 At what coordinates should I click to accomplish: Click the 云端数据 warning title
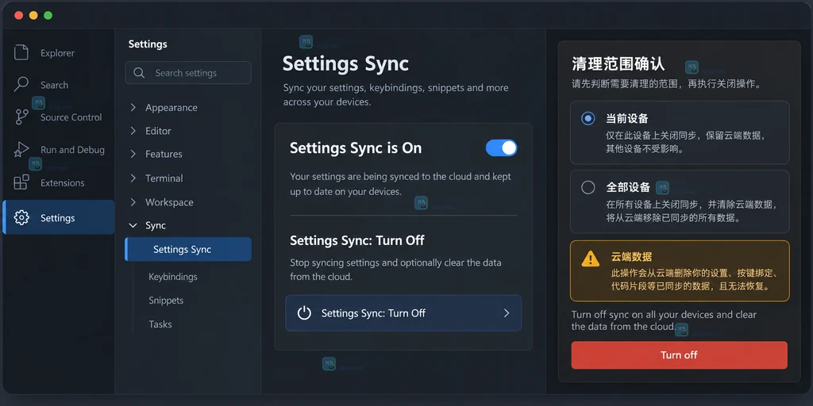(631, 258)
